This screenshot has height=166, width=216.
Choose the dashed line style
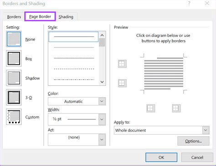pyautogui.click(x=74, y=69)
